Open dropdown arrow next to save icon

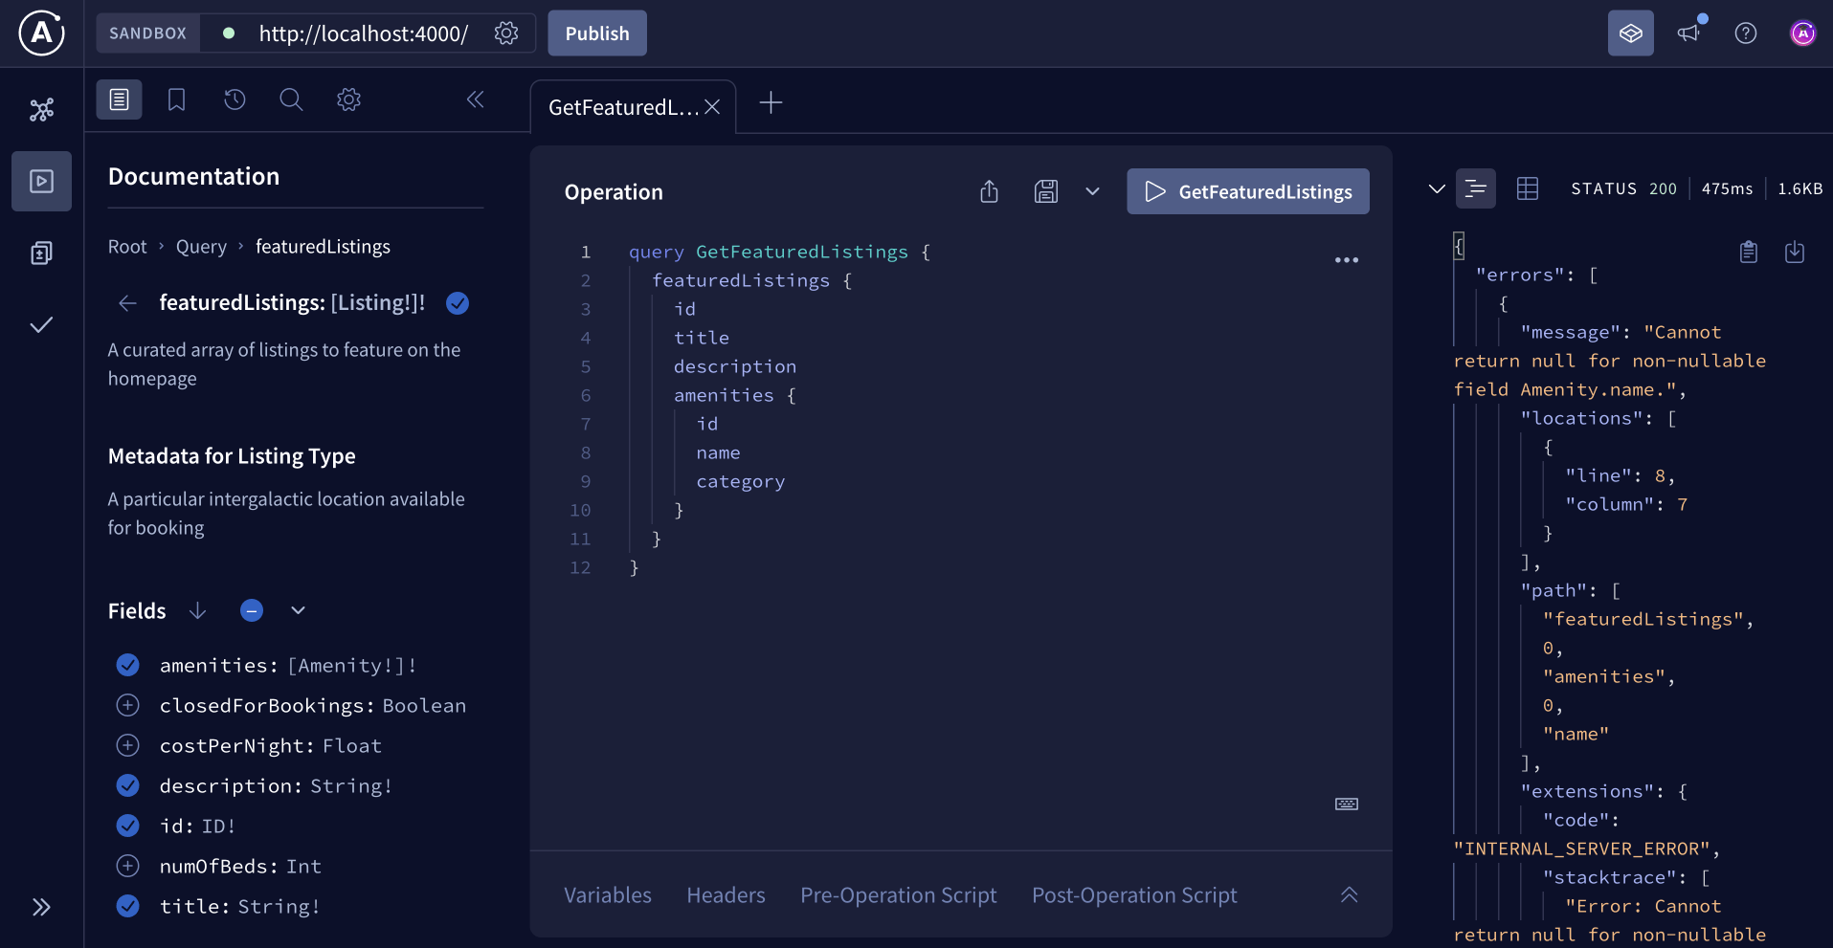pos(1092,191)
